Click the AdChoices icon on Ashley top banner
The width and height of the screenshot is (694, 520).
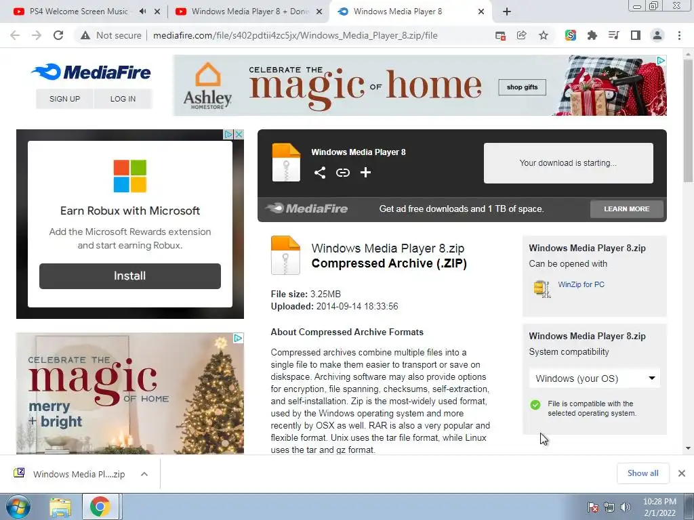660,60
